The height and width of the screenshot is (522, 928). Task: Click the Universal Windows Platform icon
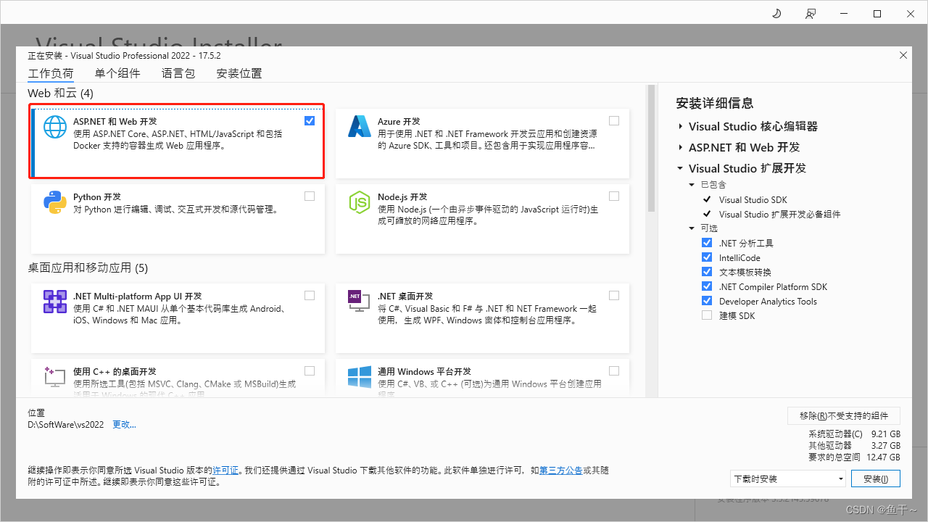pyautogui.click(x=360, y=376)
